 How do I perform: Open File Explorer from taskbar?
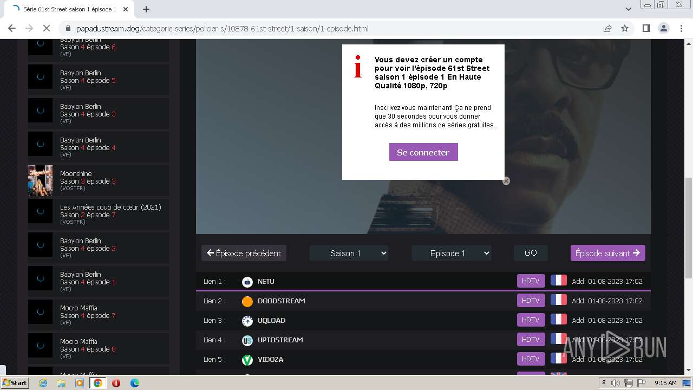pyautogui.click(x=61, y=383)
